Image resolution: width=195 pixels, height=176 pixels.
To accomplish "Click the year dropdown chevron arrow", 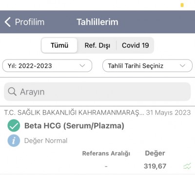I will 82,66.
